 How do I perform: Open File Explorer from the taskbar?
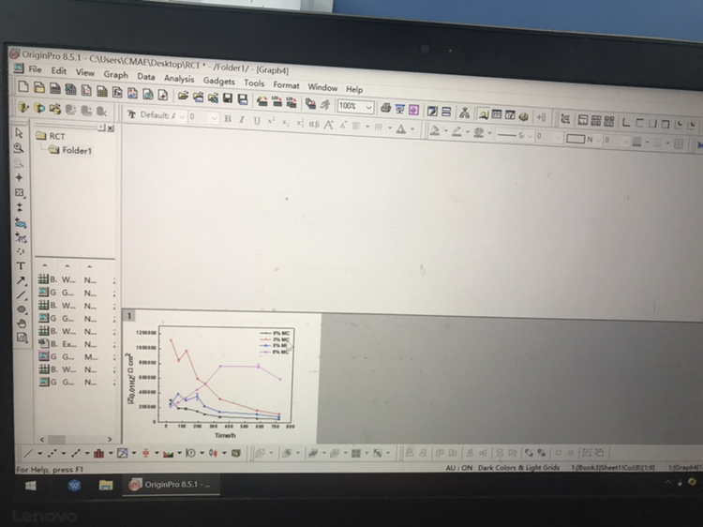[106, 485]
